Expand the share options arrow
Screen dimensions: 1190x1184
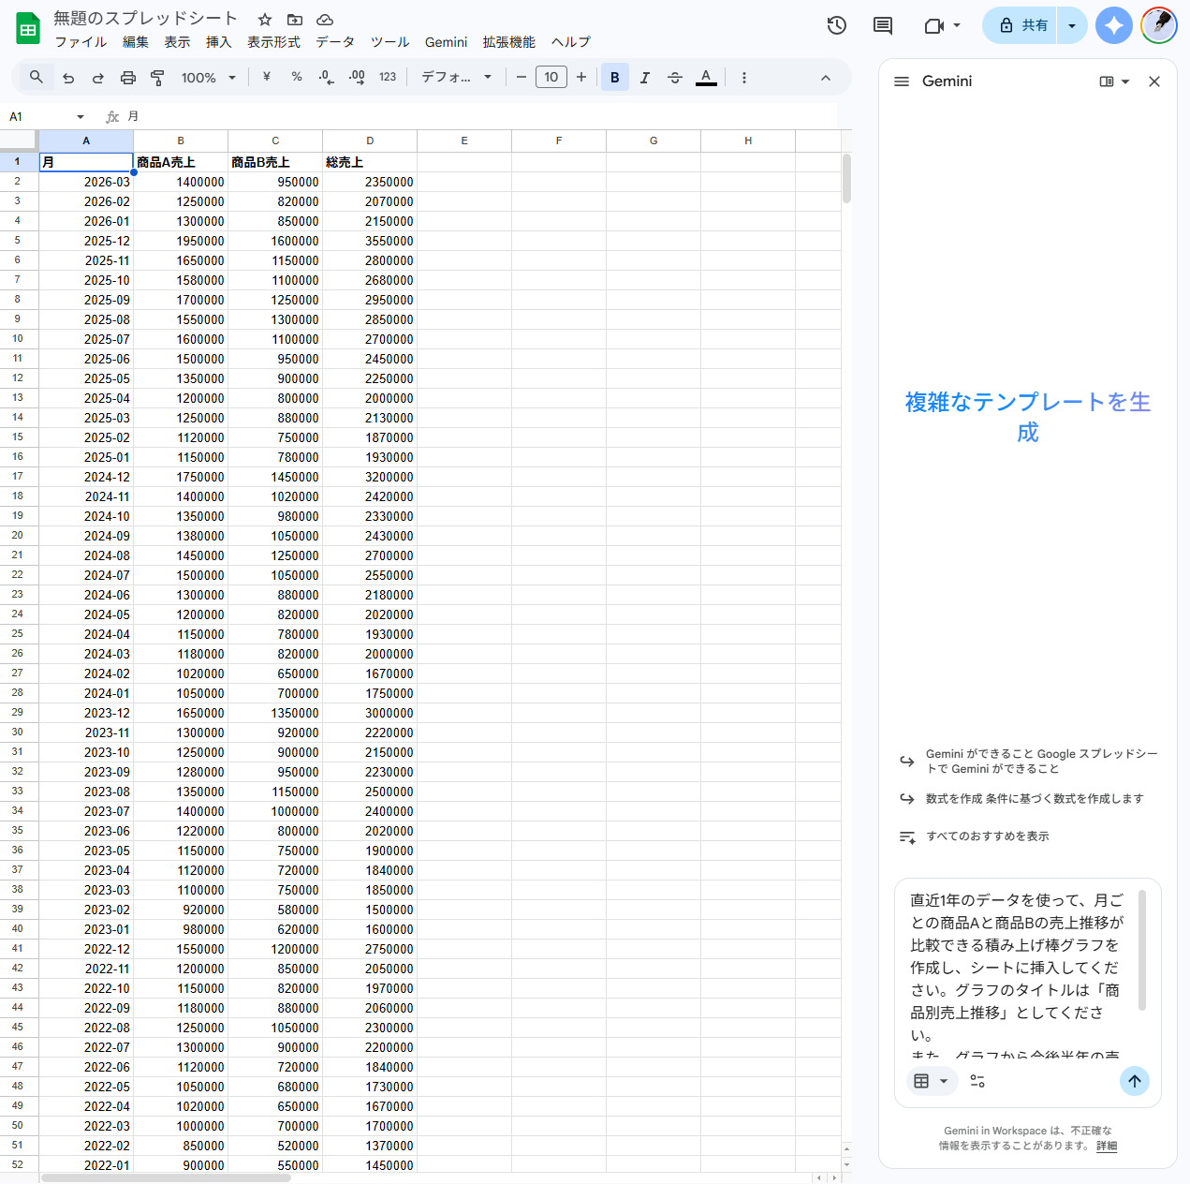tap(1072, 25)
